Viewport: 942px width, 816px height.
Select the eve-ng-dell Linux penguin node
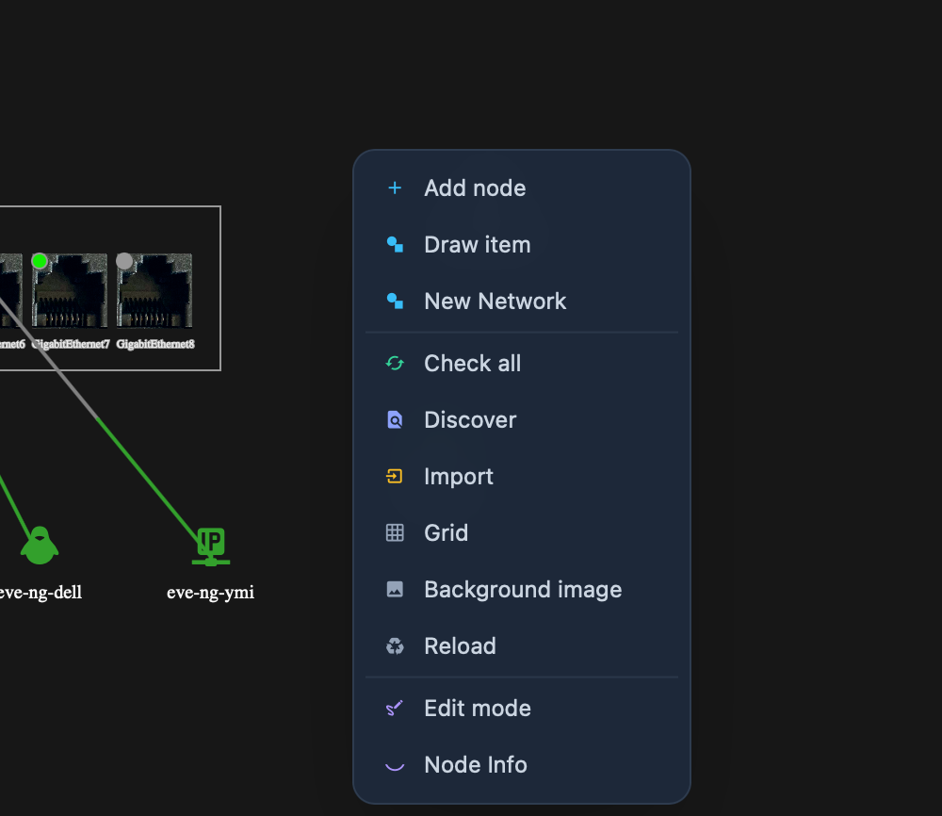tap(40, 546)
